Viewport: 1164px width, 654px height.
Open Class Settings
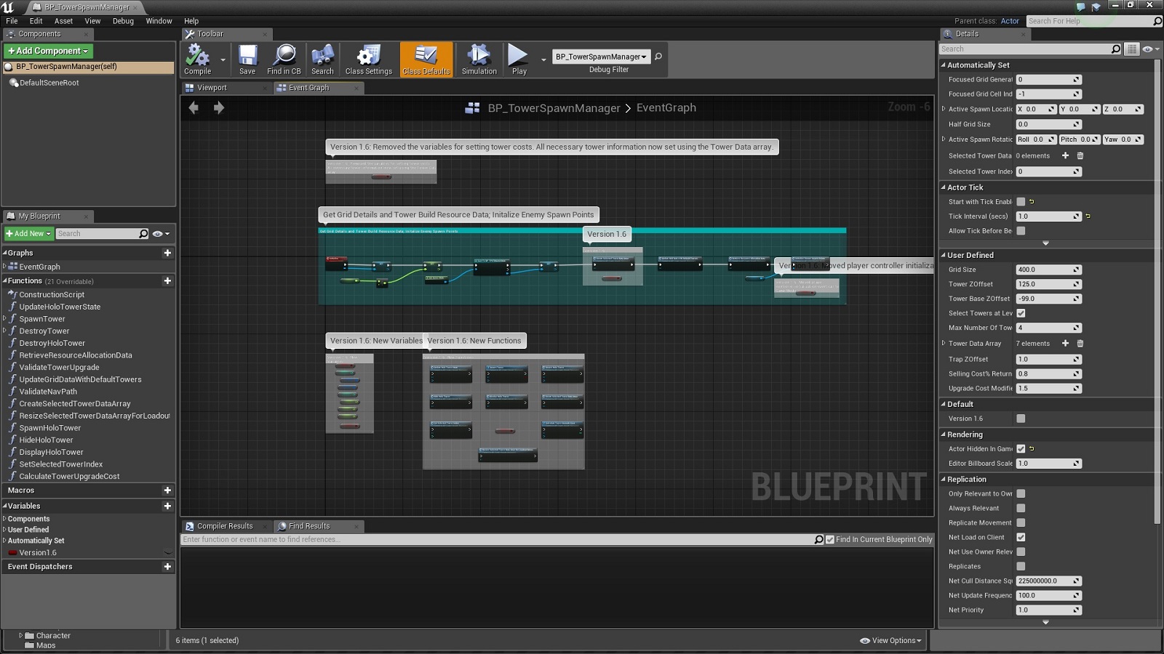pos(368,60)
